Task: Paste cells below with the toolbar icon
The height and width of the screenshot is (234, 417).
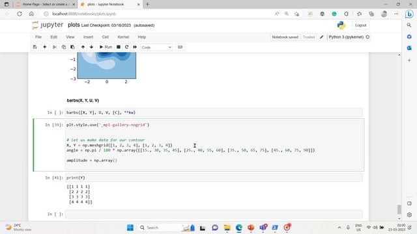Action: [x=72, y=47]
